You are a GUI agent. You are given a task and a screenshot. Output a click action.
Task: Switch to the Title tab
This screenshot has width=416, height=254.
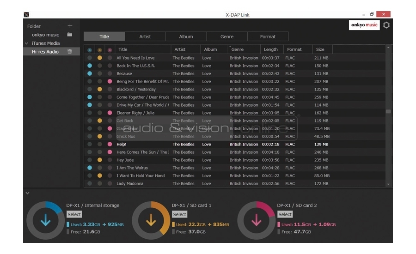pyautogui.click(x=104, y=36)
